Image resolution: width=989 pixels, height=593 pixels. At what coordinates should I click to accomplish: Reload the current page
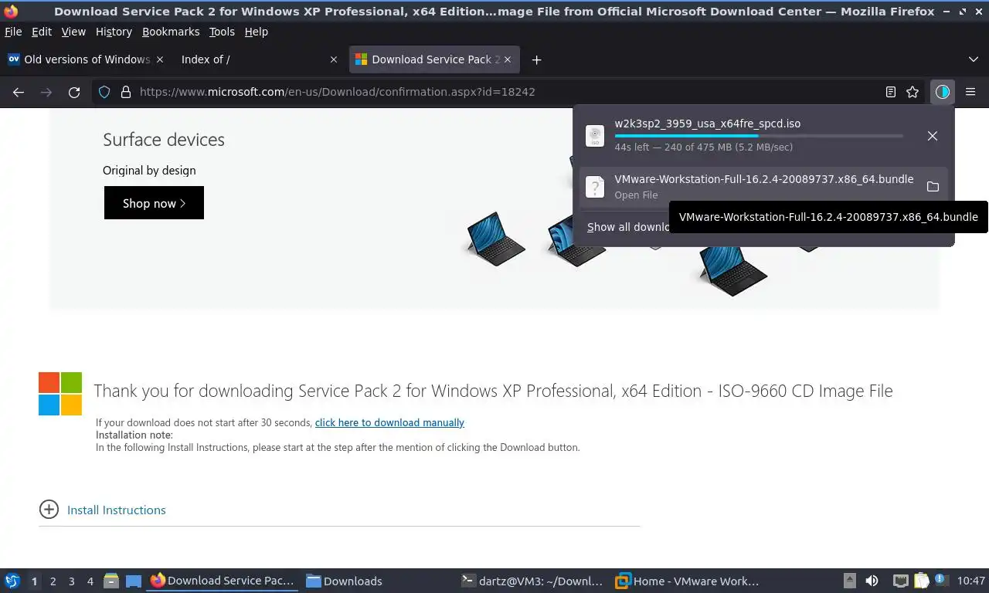coord(74,92)
